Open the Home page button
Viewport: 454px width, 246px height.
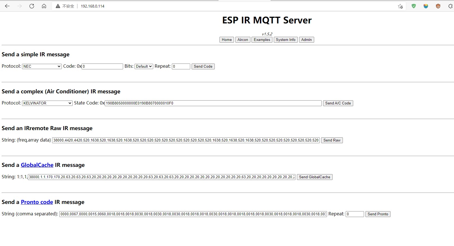(227, 40)
